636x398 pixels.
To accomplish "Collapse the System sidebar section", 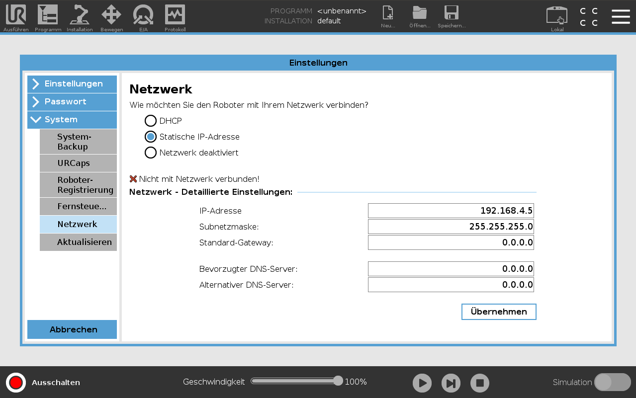I will (72, 120).
